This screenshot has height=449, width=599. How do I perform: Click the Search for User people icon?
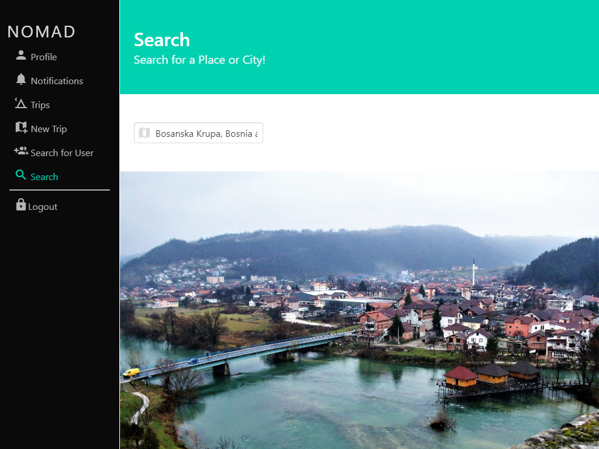click(21, 151)
